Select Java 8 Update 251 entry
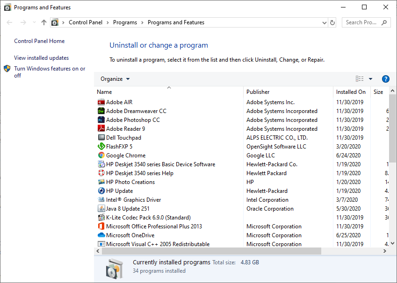This screenshot has width=397, height=283. point(128,209)
